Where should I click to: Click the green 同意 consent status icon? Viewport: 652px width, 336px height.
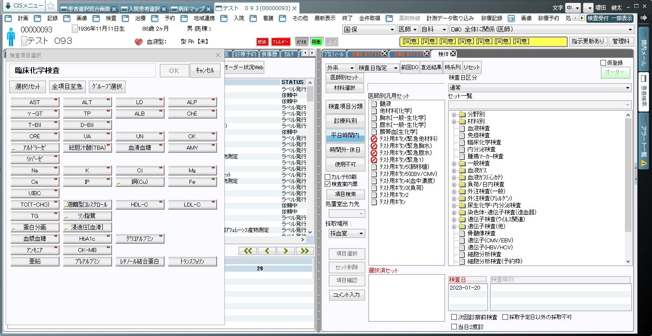(x=316, y=42)
